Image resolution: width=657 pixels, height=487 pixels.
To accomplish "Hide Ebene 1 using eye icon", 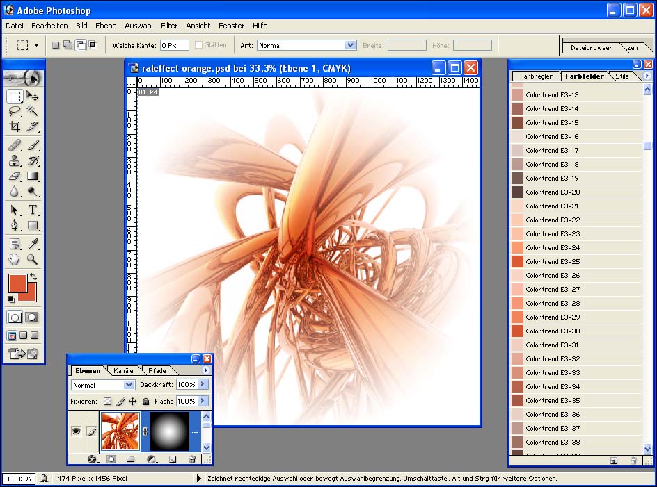I will coord(77,431).
